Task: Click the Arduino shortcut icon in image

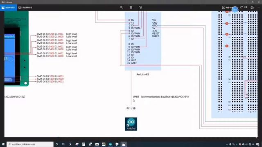Action: point(131,124)
